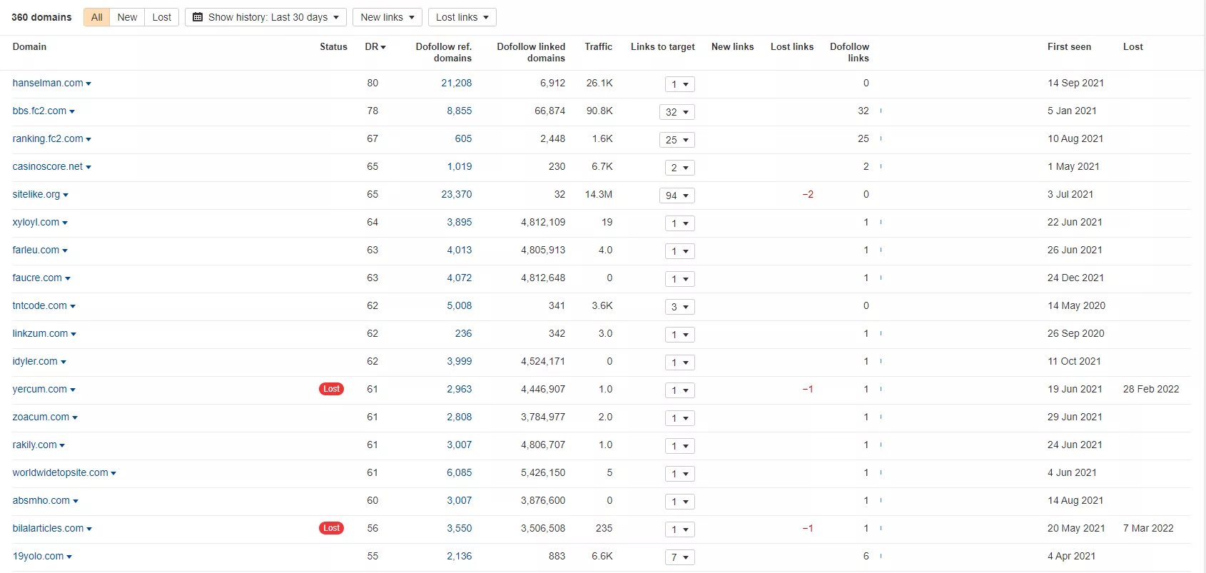Image resolution: width=1206 pixels, height=573 pixels.
Task: Click the red Lost badge for yercum.com
Action: 331,389
